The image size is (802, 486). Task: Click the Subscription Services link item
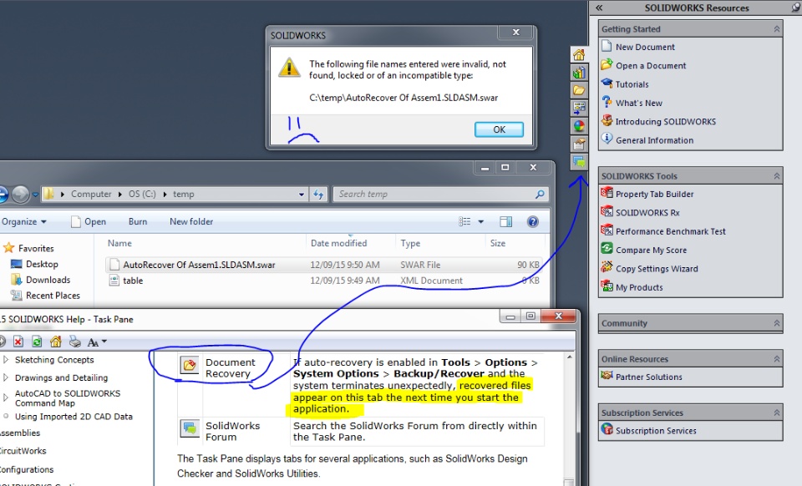click(x=656, y=431)
